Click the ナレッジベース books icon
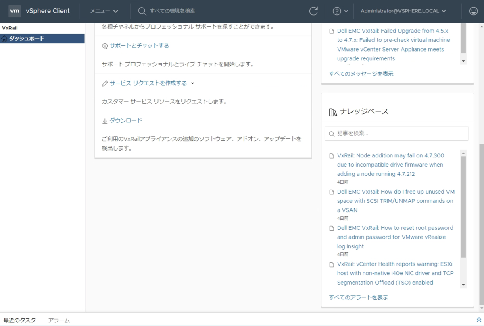The width and height of the screenshot is (484, 326). [x=333, y=112]
